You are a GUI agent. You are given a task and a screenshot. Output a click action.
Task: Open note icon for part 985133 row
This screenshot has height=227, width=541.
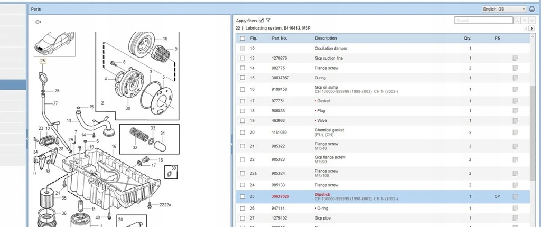(516, 185)
